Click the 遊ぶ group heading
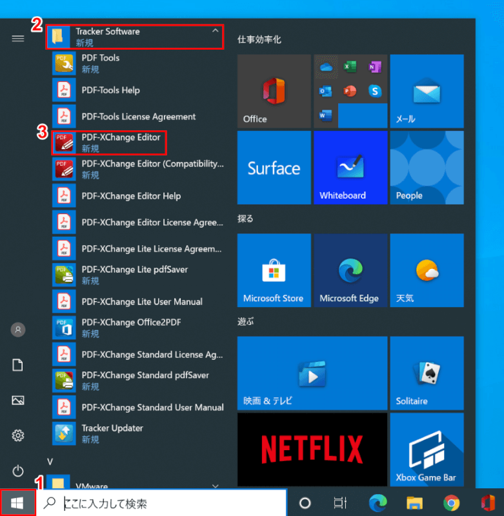Screen dimensions: 504x516 [x=245, y=321]
